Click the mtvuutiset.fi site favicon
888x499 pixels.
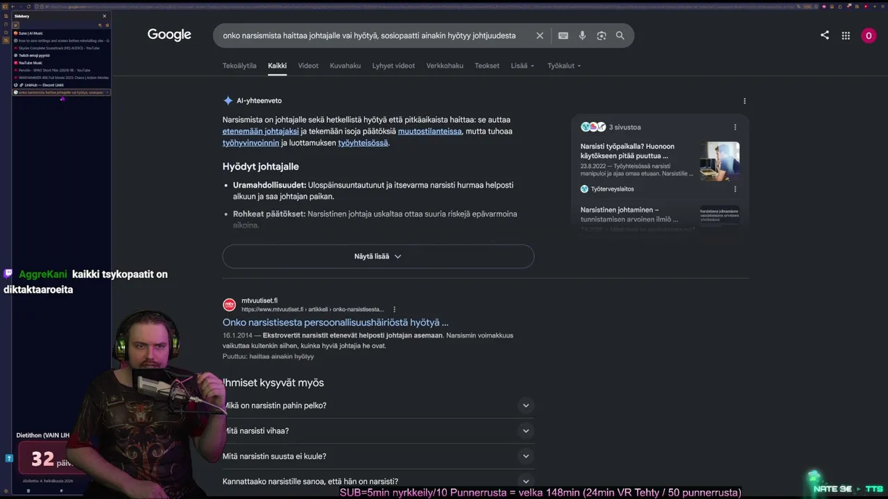pos(229,305)
